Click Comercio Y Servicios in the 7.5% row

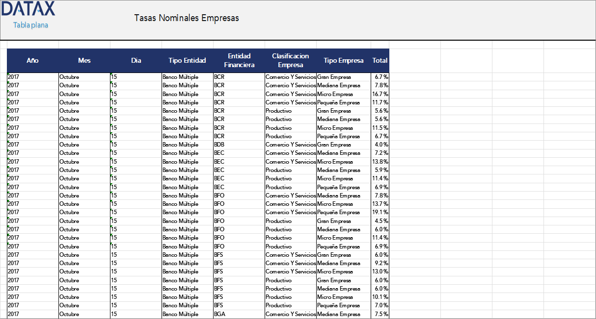291,314
